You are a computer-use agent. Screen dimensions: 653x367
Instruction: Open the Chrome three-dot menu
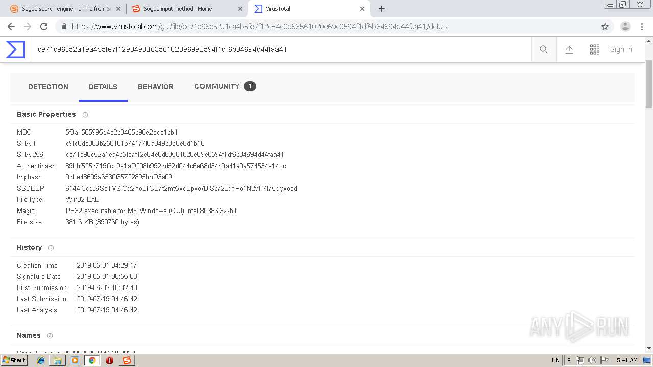click(642, 27)
